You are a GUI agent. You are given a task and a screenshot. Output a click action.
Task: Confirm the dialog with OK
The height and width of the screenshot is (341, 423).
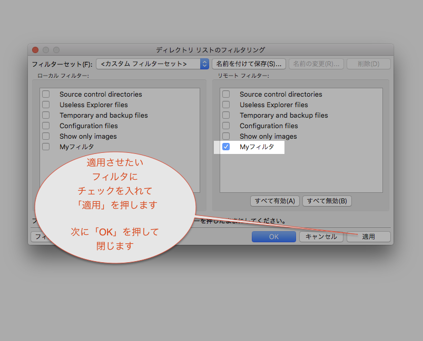[274, 236]
